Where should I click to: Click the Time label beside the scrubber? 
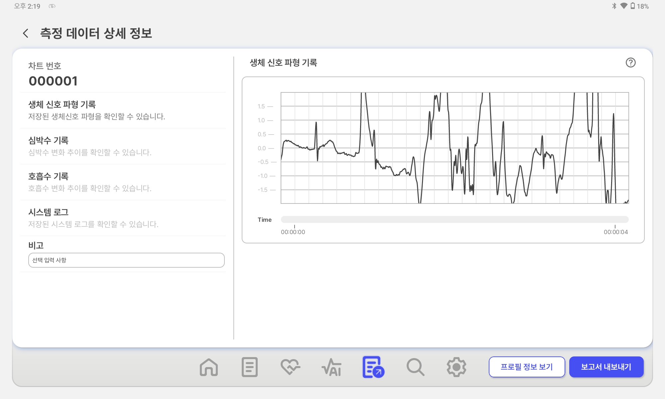coord(265,219)
